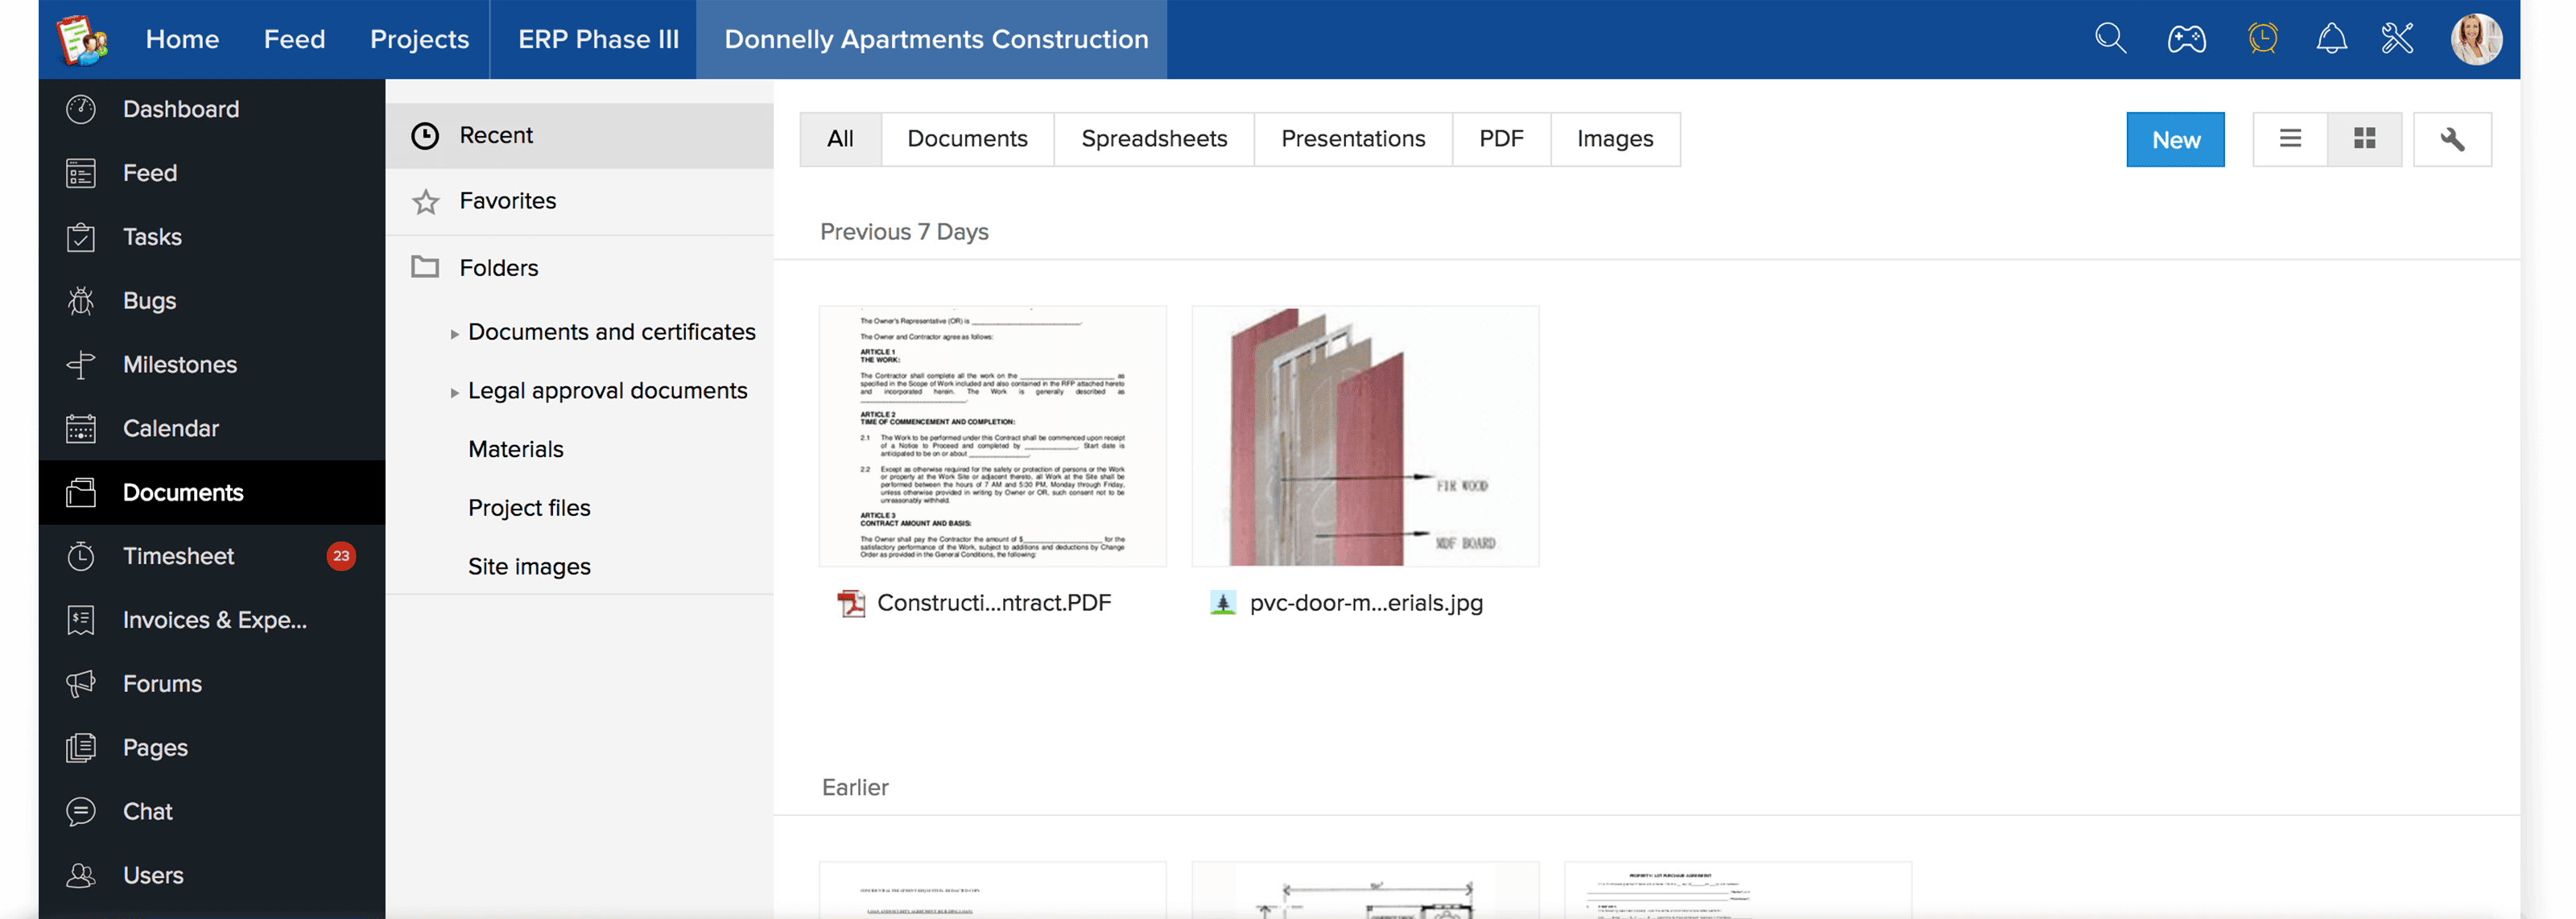2576x919 pixels.
Task: Open the Bugs module from the sidebar
Action: (x=148, y=300)
